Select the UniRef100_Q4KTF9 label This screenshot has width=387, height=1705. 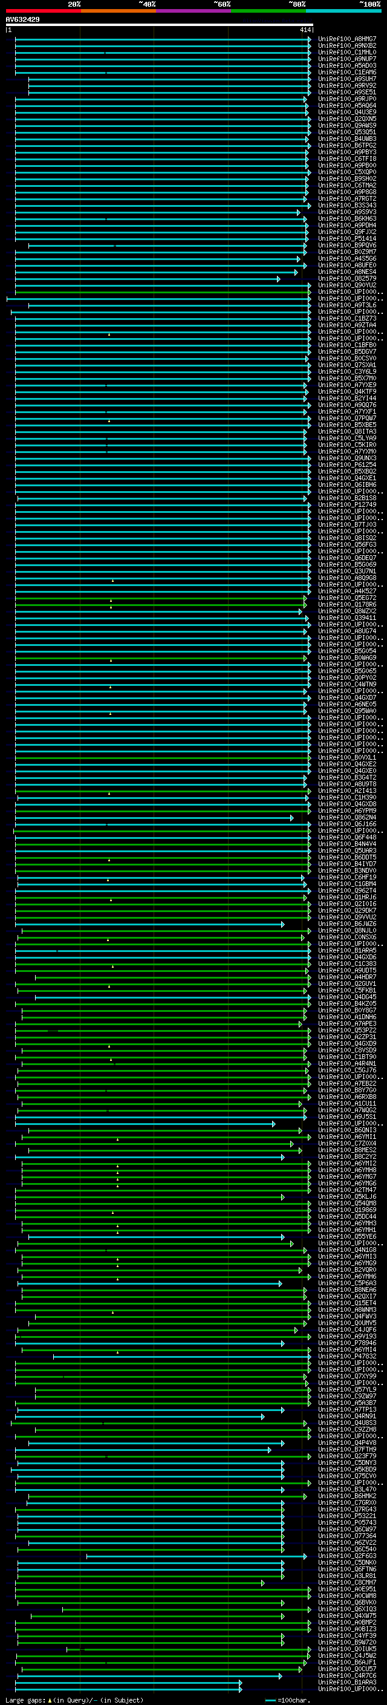pyautogui.click(x=347, y=391)
